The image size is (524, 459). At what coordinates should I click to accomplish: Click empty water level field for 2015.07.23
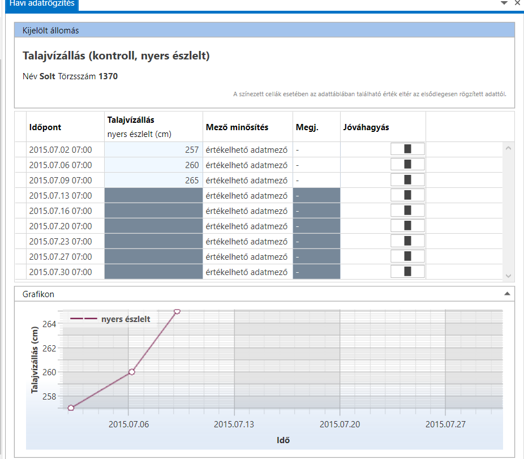[x=153, y=241]
